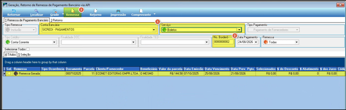Click due date cell 25/08/2026
Viewport: 346px width, 110px height.
217,74
